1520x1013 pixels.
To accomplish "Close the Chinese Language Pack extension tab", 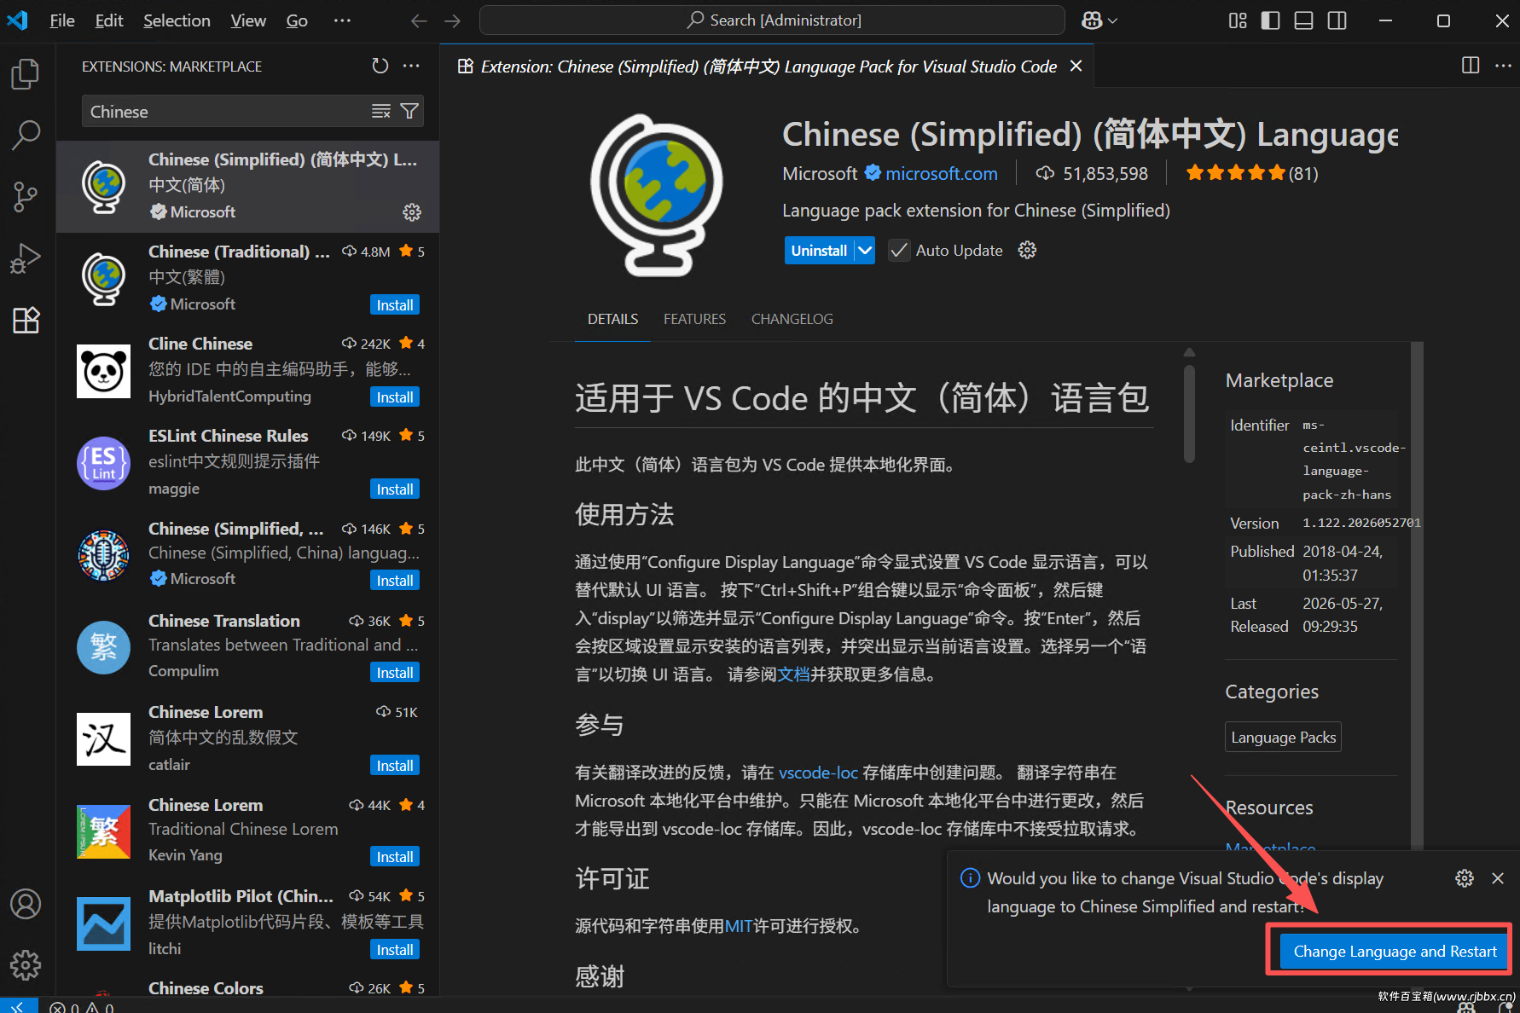I will coord(1076,66).
